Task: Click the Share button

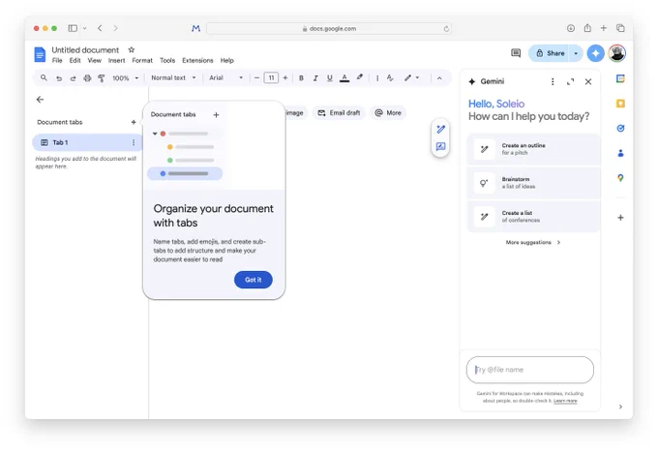Action: click(x=549, y=53)
